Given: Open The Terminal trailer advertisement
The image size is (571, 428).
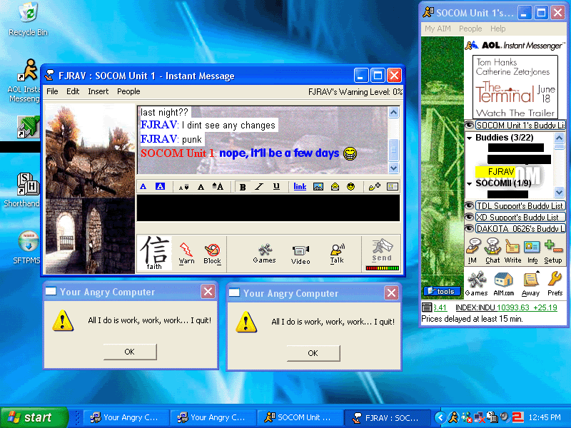Looking at the screenshot, I should (x=515, y=87).
